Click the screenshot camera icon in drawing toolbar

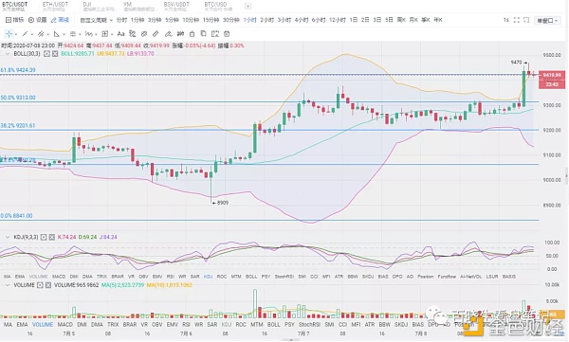pyautogui.click(x=227, y=34)
